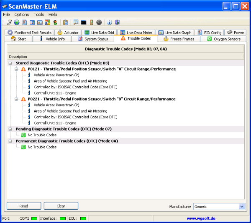Open the Manufacturer Generic dropdown
This screenshot has height=223, width=251.
(242, 207)
